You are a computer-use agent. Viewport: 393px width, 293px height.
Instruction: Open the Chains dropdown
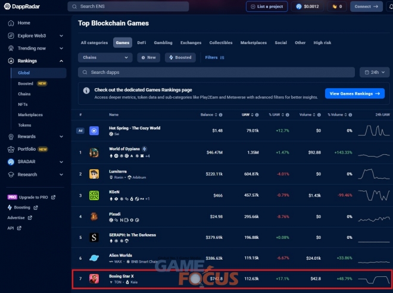(x=105, y=58)
